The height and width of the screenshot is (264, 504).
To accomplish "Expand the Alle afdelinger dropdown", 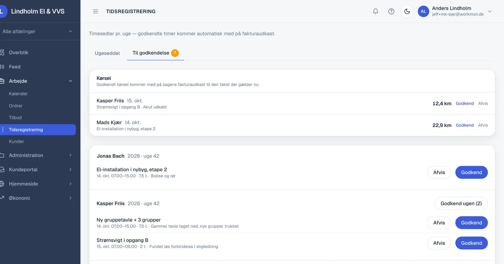I will pos(38,31).
